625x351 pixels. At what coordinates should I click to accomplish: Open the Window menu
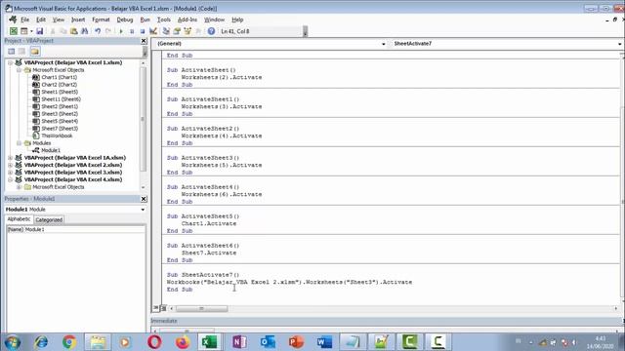(215, 19)
